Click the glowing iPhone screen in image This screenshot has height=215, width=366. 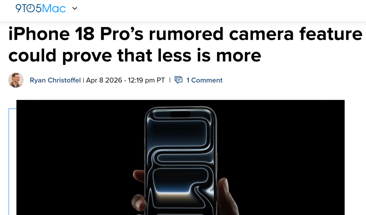180,162
